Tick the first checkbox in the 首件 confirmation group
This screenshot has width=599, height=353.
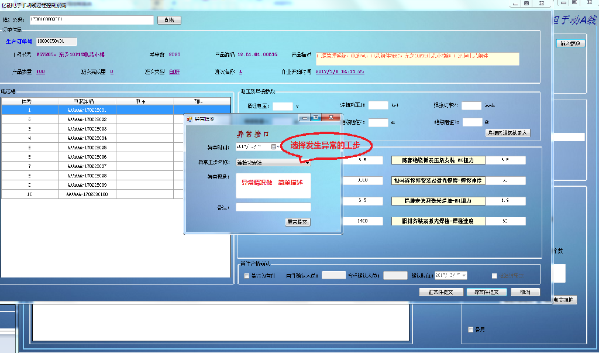(247, 276)
